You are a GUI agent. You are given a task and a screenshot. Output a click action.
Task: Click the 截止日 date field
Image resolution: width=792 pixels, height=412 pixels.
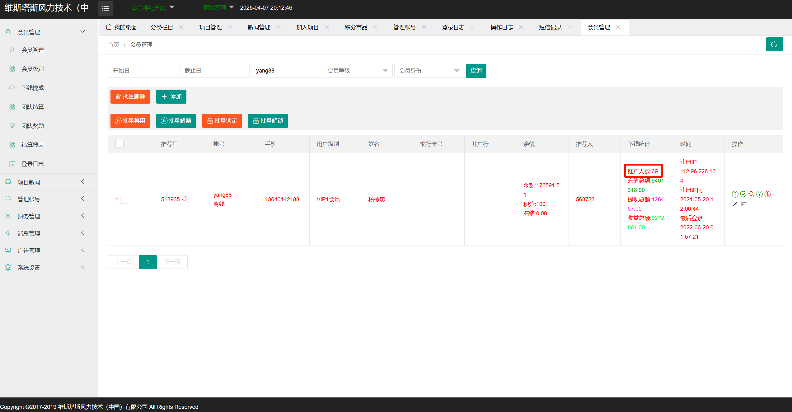214,71
